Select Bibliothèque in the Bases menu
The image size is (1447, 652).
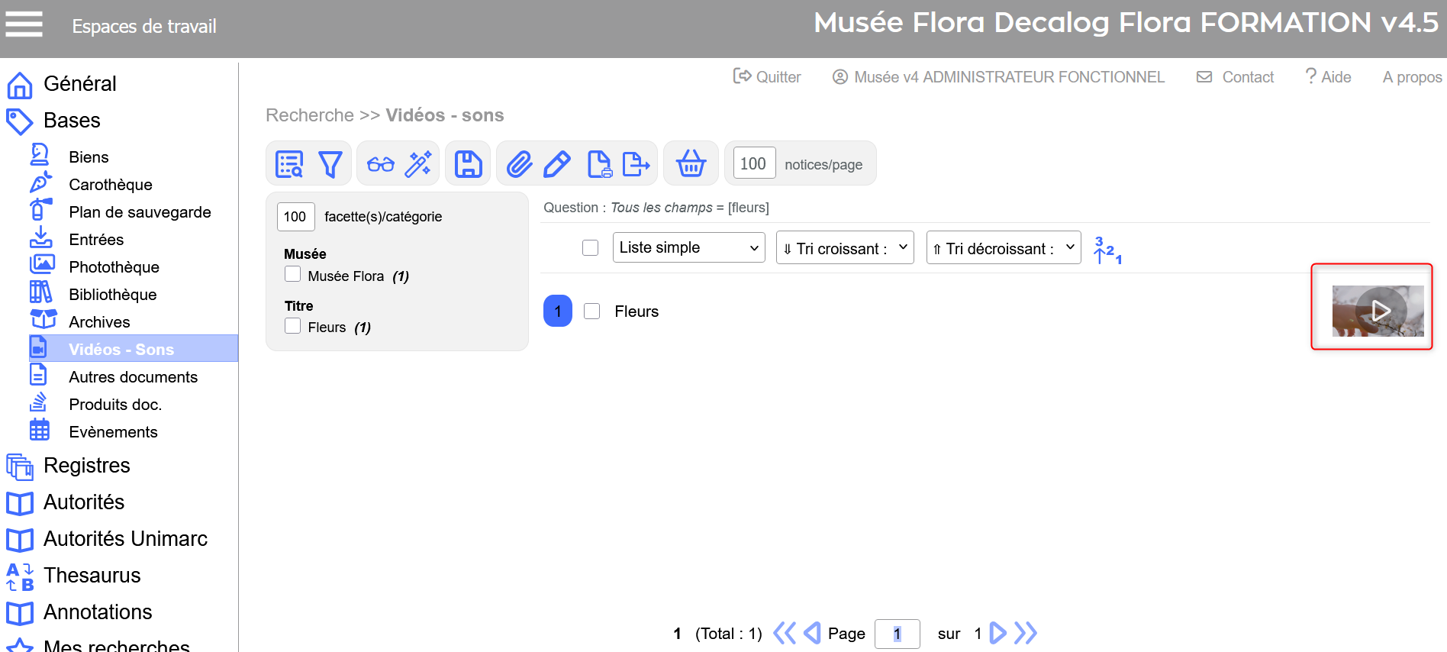coord(112,295)
